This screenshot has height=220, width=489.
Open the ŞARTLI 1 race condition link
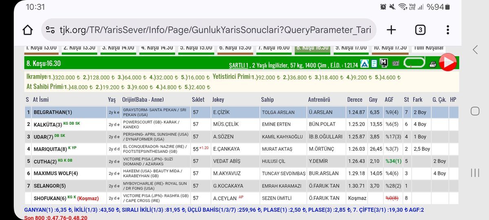tap(238, 65)
